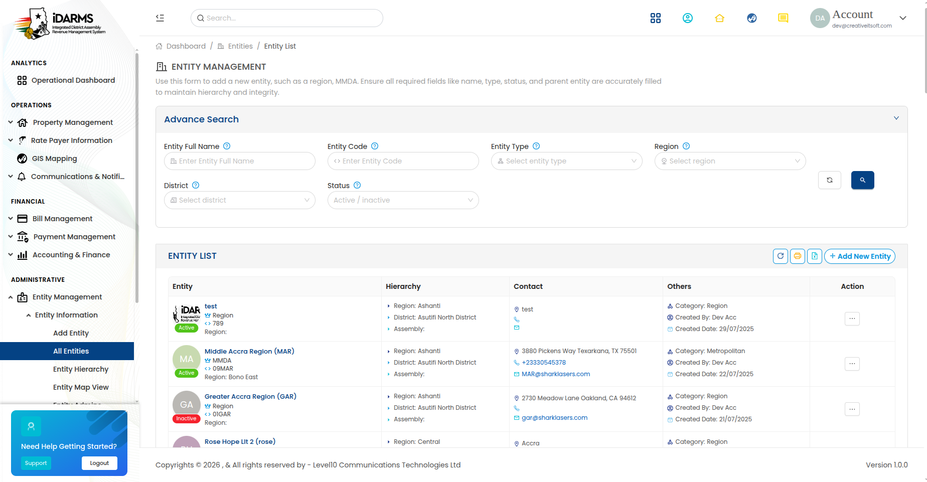927x482 pixels.
Task: Print the entity list
Action: [x=798, y=256]
